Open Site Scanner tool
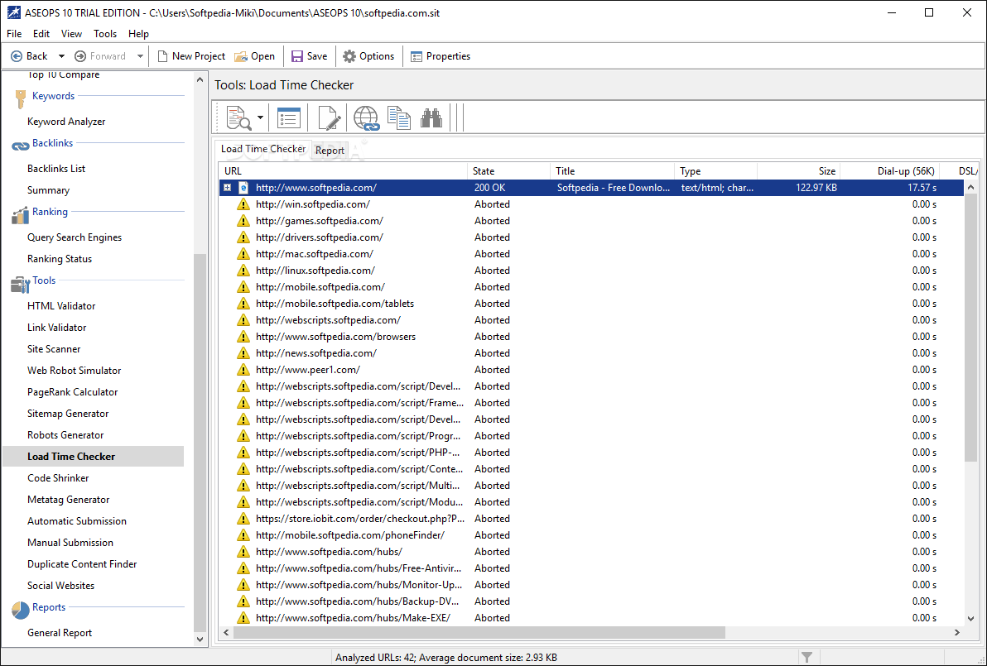 pos(54,349)
